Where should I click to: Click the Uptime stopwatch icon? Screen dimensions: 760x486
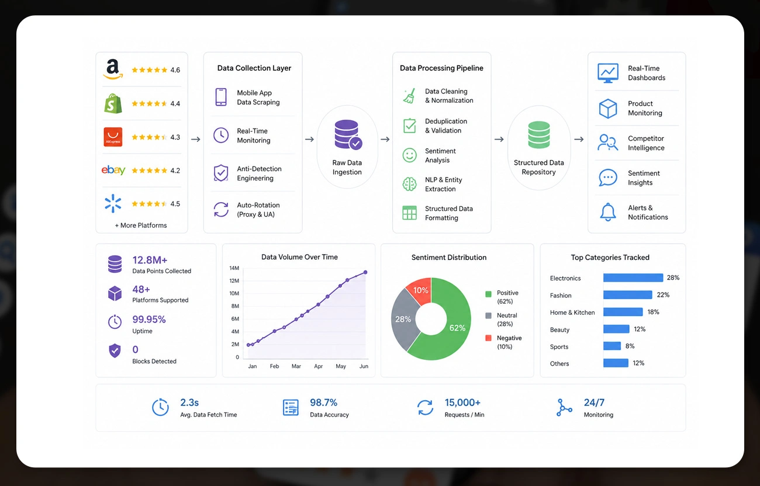click(x=115, y=322)
